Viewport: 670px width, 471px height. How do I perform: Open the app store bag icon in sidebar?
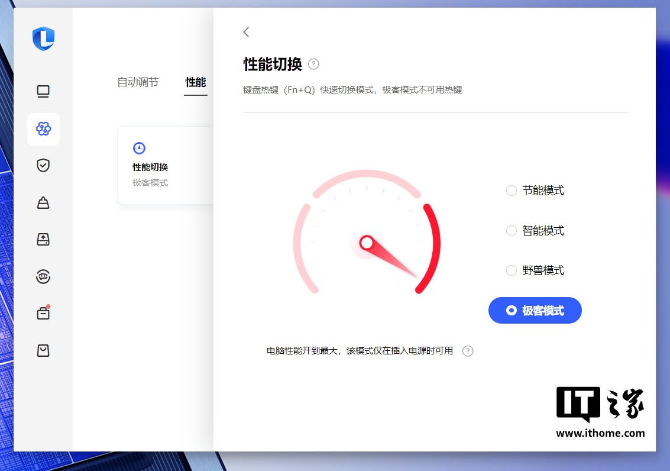[x=43, y=350]
